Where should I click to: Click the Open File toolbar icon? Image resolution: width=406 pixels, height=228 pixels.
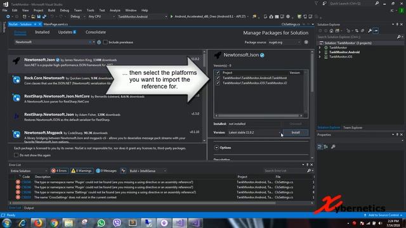(33, 16)
